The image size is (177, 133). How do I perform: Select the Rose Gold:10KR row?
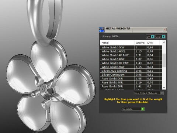point(131,79)
